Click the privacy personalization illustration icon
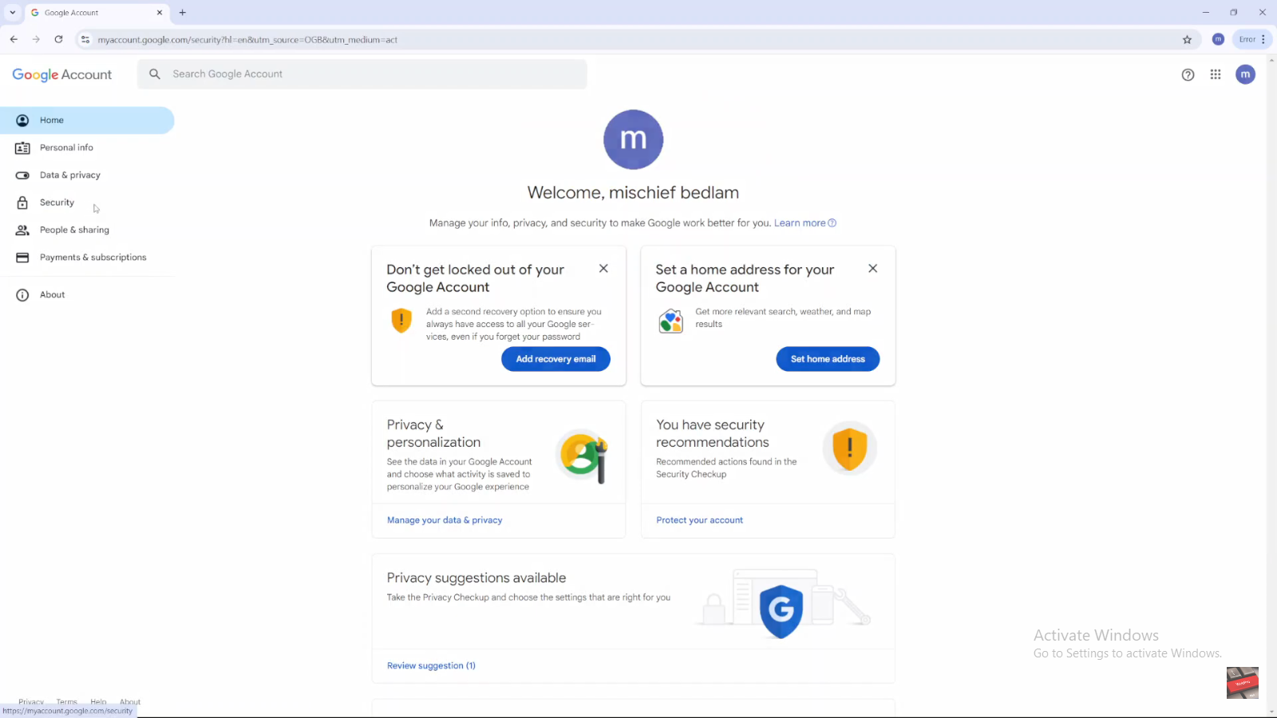Screen dimensions: 1277x718 point(583,456)
